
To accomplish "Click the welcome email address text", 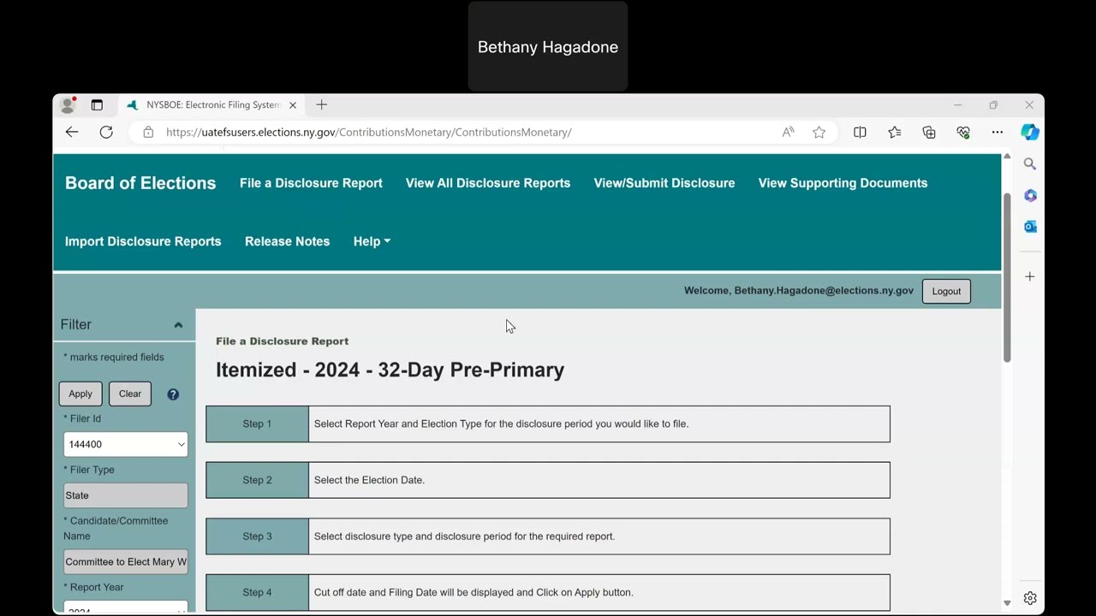I will [x=824, y=291].
